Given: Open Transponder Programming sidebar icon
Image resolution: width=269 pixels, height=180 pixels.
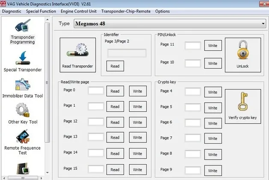Looking at the screenshot, I should 23,26.
